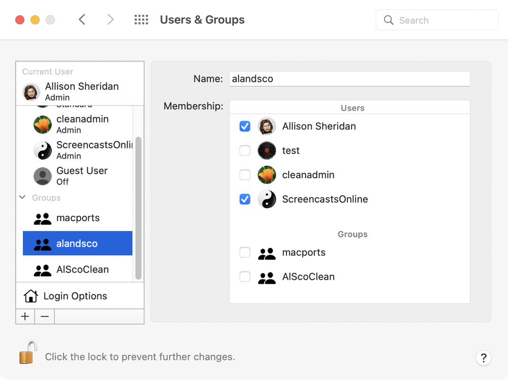The image size is (508, 380).
Task: Open Login Options
Action: click(x=75, y=296)
